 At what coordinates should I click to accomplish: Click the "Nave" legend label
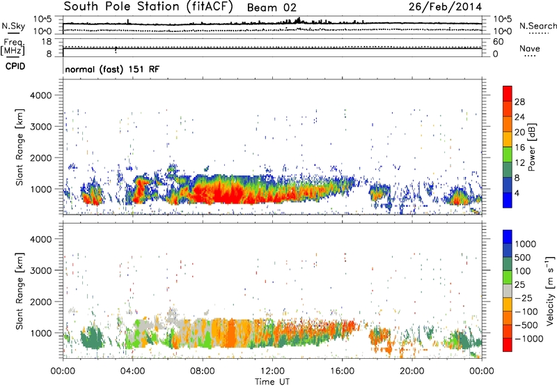point(530,49)
